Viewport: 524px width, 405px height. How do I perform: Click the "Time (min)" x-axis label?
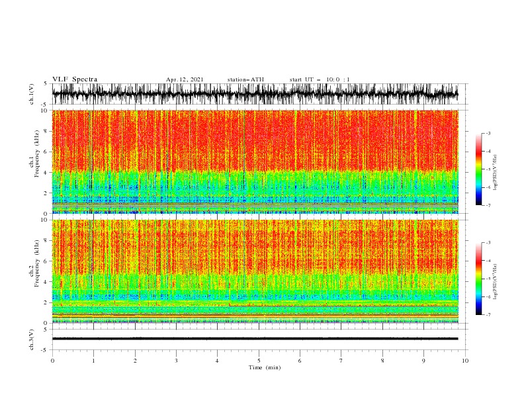tap(265, 367)
